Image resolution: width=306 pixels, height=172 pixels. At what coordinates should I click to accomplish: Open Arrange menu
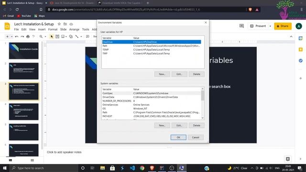(75, 30)
